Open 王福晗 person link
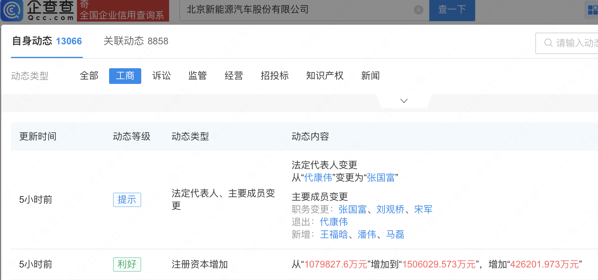The image size is (598, 280). tap(334, 235)
